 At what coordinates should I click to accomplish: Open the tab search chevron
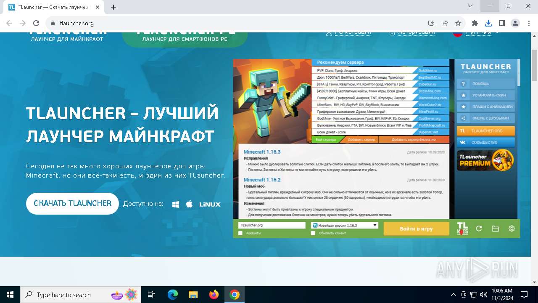click(x=471, y=6)
